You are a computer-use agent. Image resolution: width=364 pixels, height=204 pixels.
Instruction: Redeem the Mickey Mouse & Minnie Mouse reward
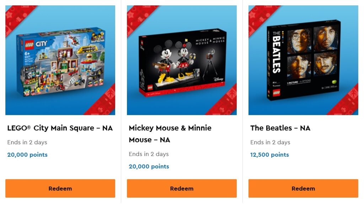tap(182, 188)
